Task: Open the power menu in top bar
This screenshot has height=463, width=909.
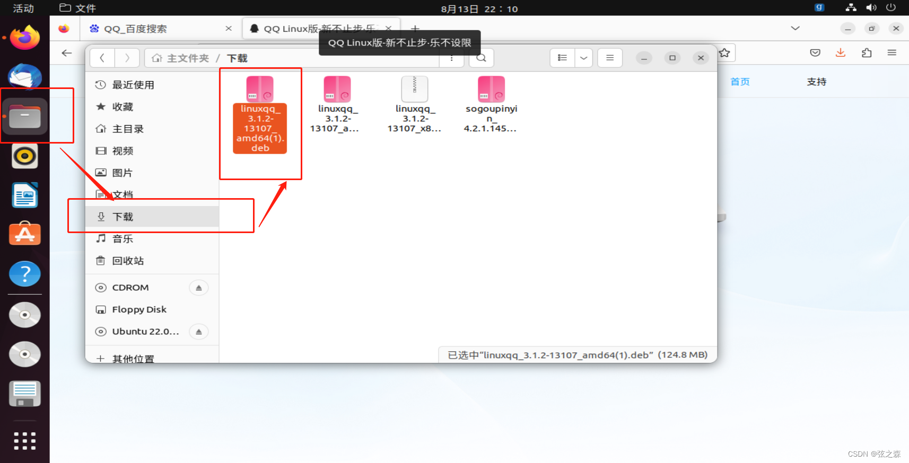Action: [891, 8]
